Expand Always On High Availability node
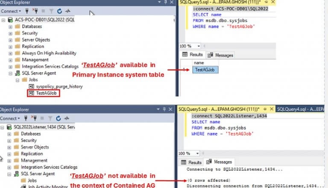Viewport: 328px width, 188px height. [10, 53]
